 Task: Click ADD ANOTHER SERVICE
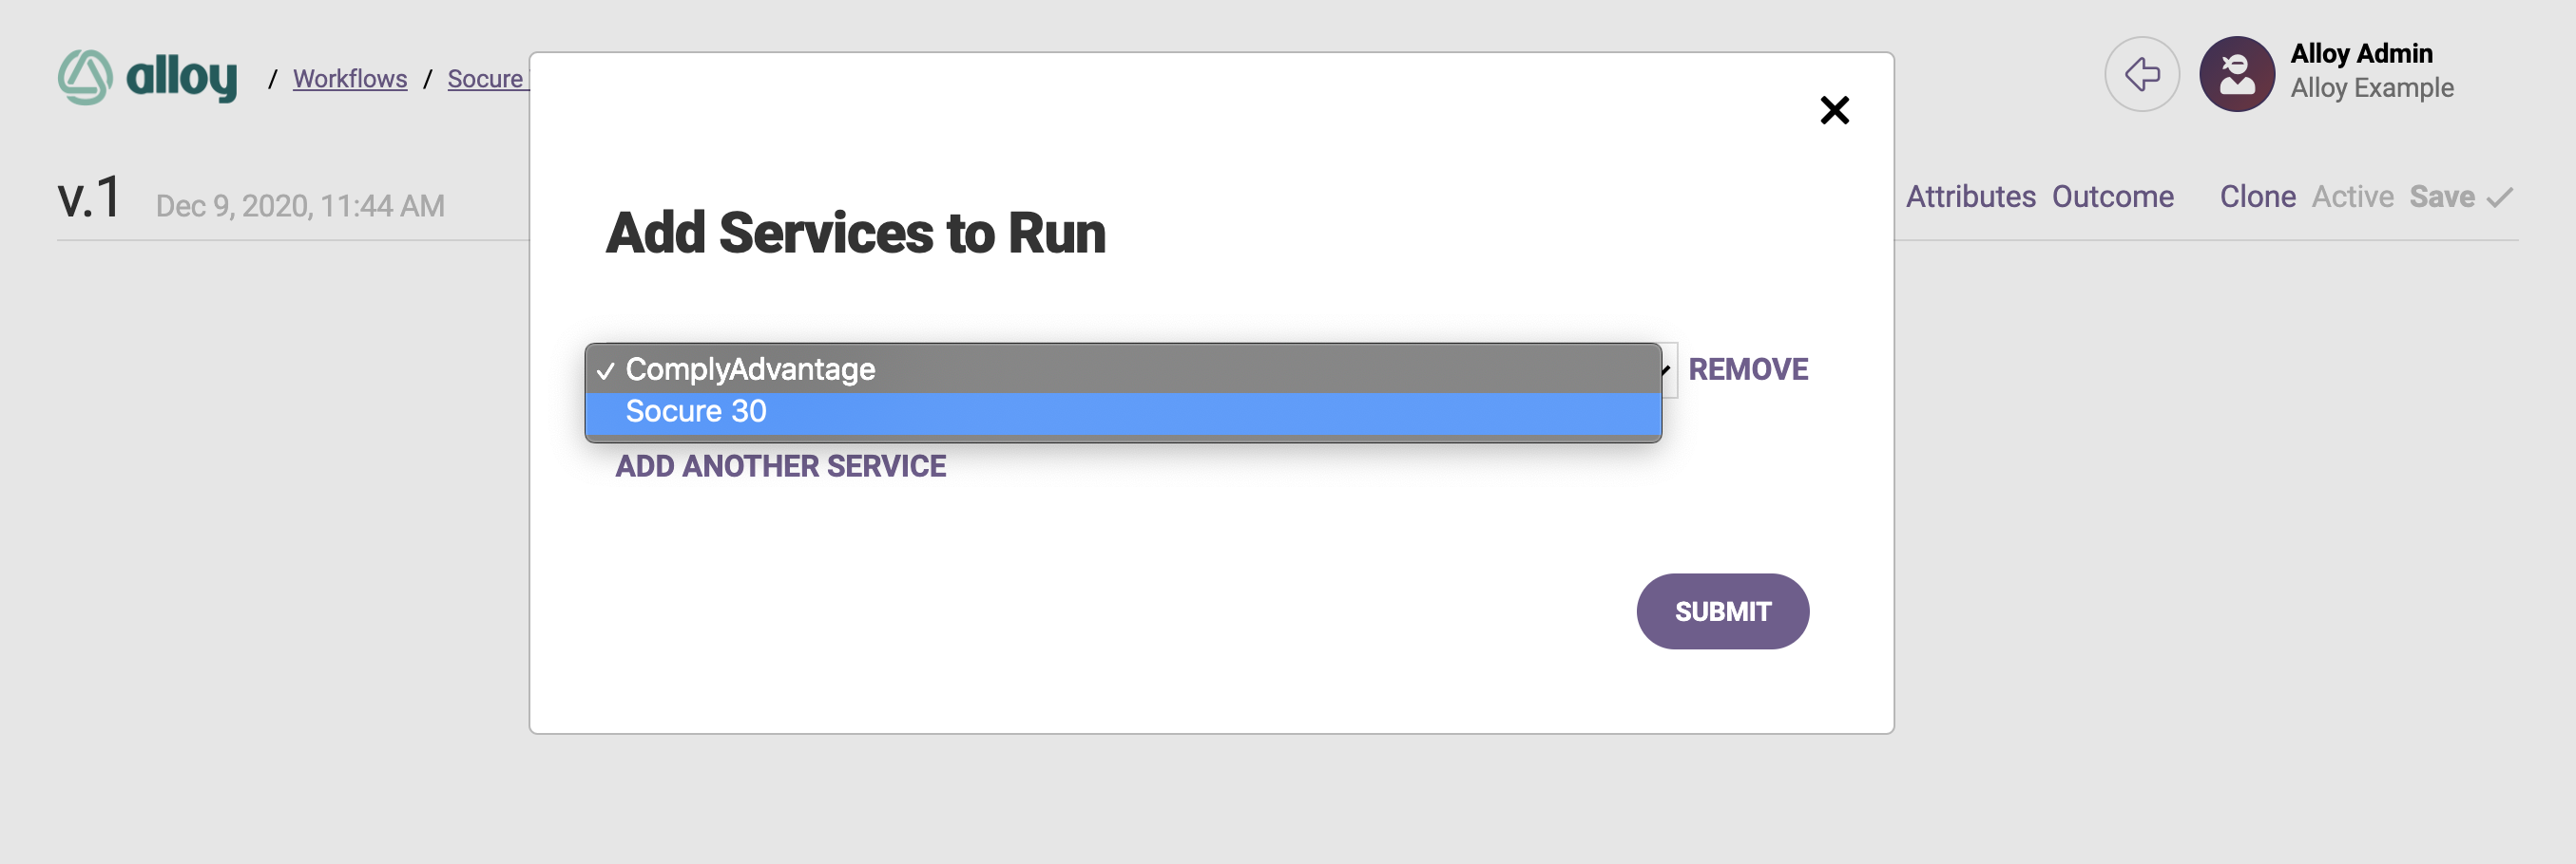tap(780, 466)
